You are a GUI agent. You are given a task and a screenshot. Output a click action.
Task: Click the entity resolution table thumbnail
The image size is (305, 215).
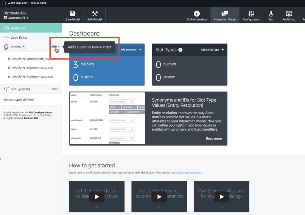[x=107, y=118]
